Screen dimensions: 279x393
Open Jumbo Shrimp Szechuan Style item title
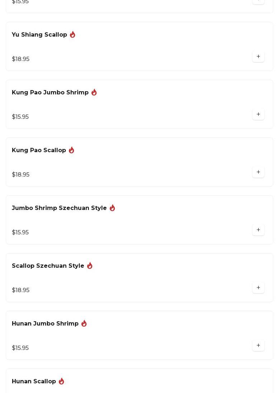[59, 208]
